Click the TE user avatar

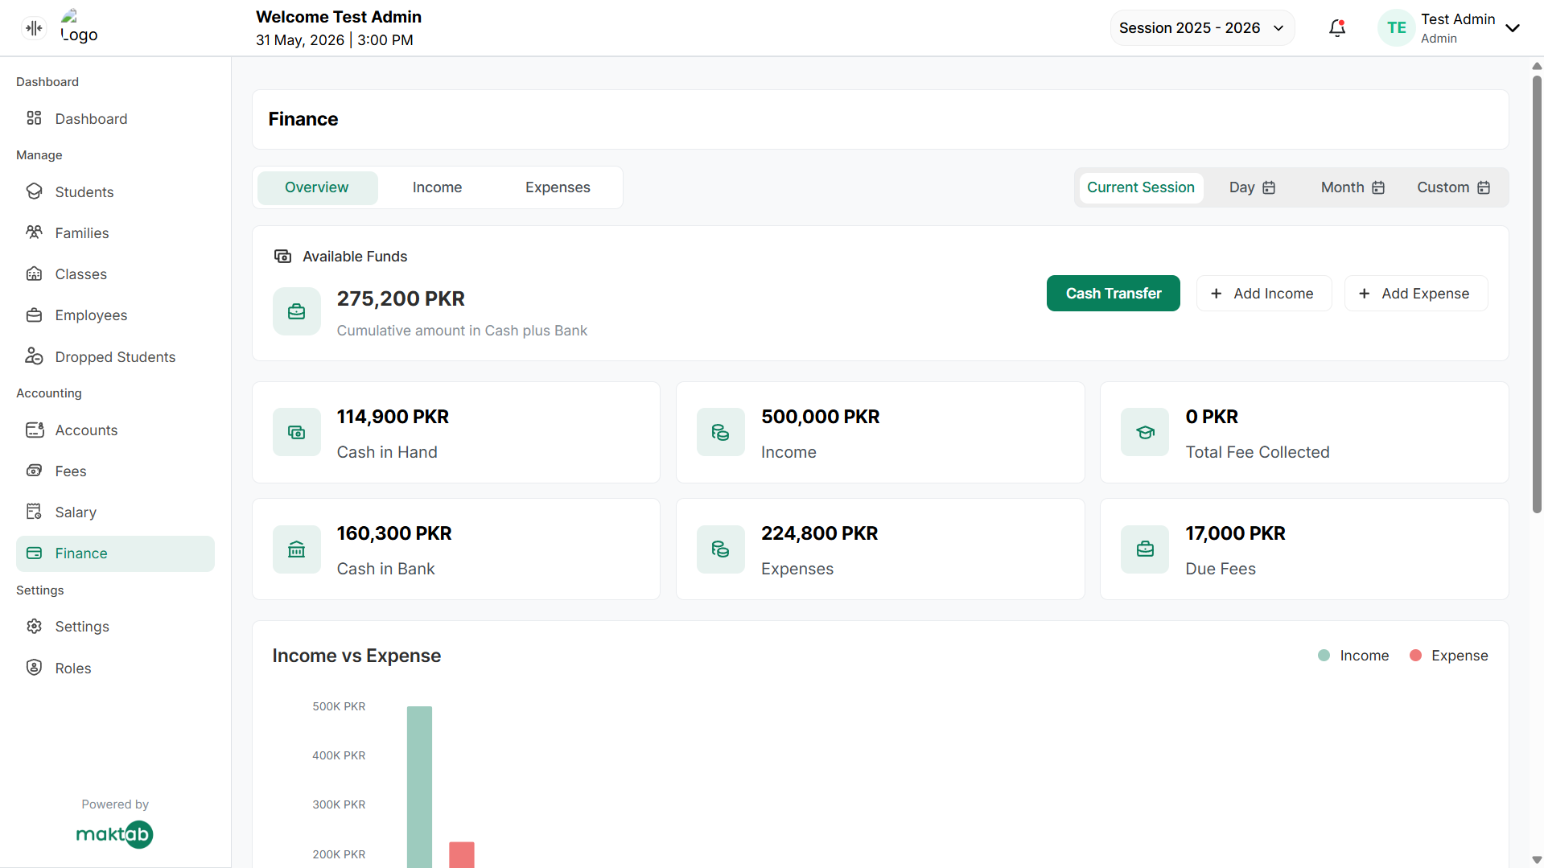pos(1397,28)
